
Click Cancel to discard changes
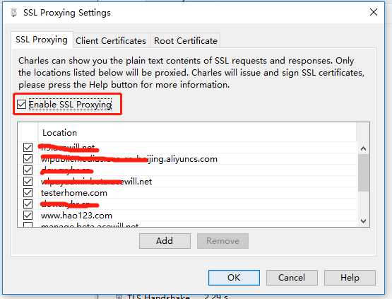point(292,278)
